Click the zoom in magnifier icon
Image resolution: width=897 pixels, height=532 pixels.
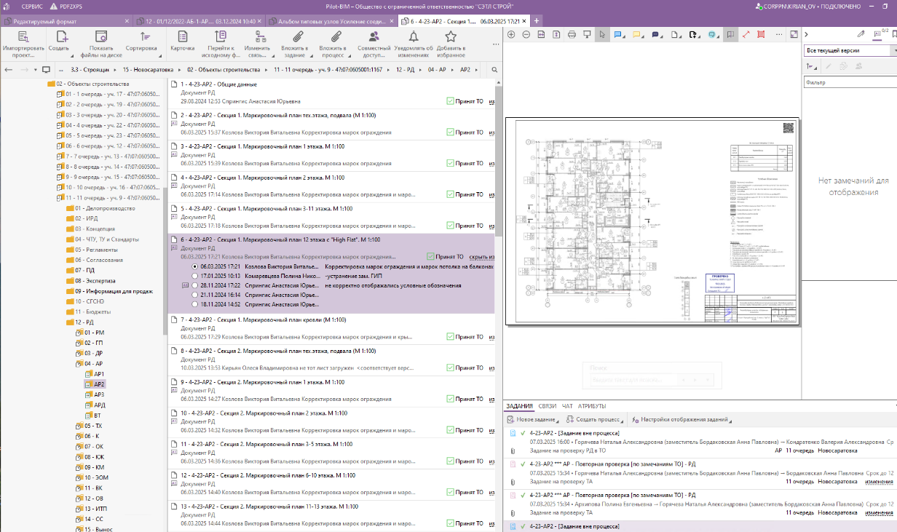click(511, 35)
